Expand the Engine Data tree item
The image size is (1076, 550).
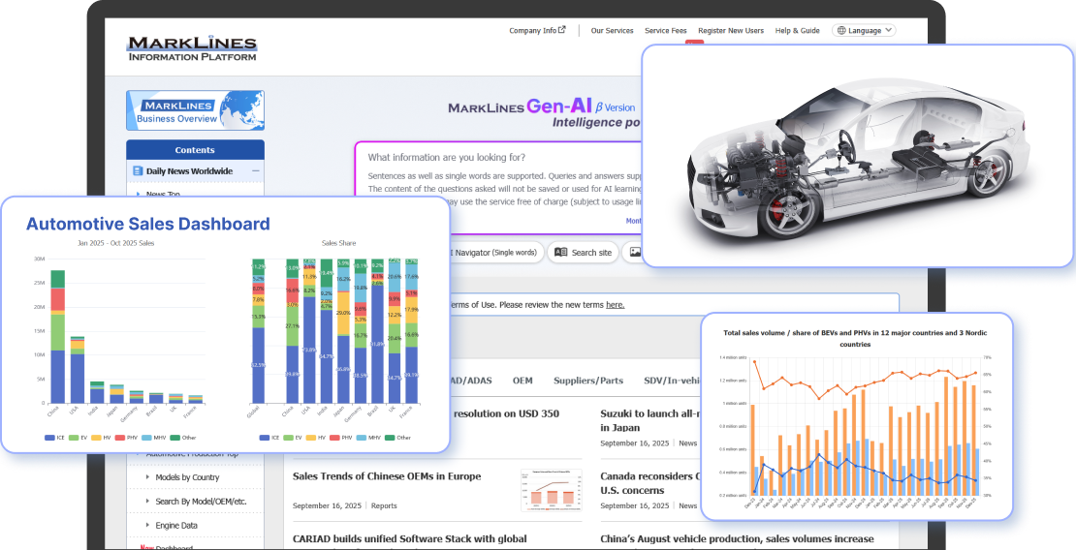pos(175,525)
